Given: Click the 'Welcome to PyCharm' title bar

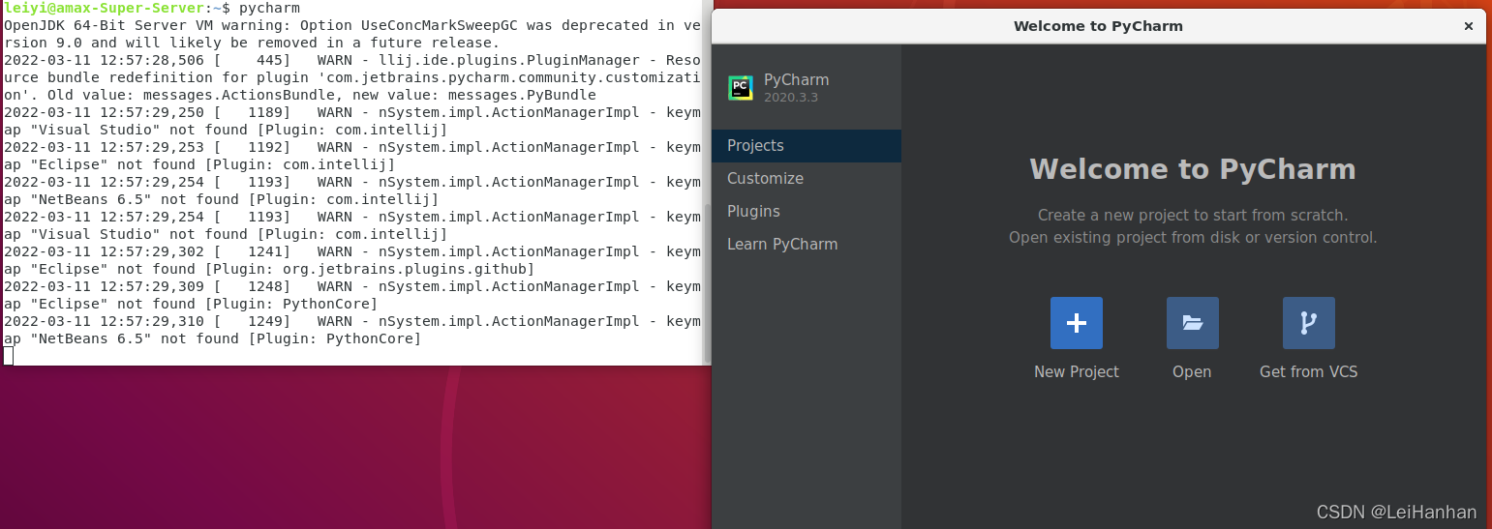Looking at the screenshot, I should [1098, 26].
